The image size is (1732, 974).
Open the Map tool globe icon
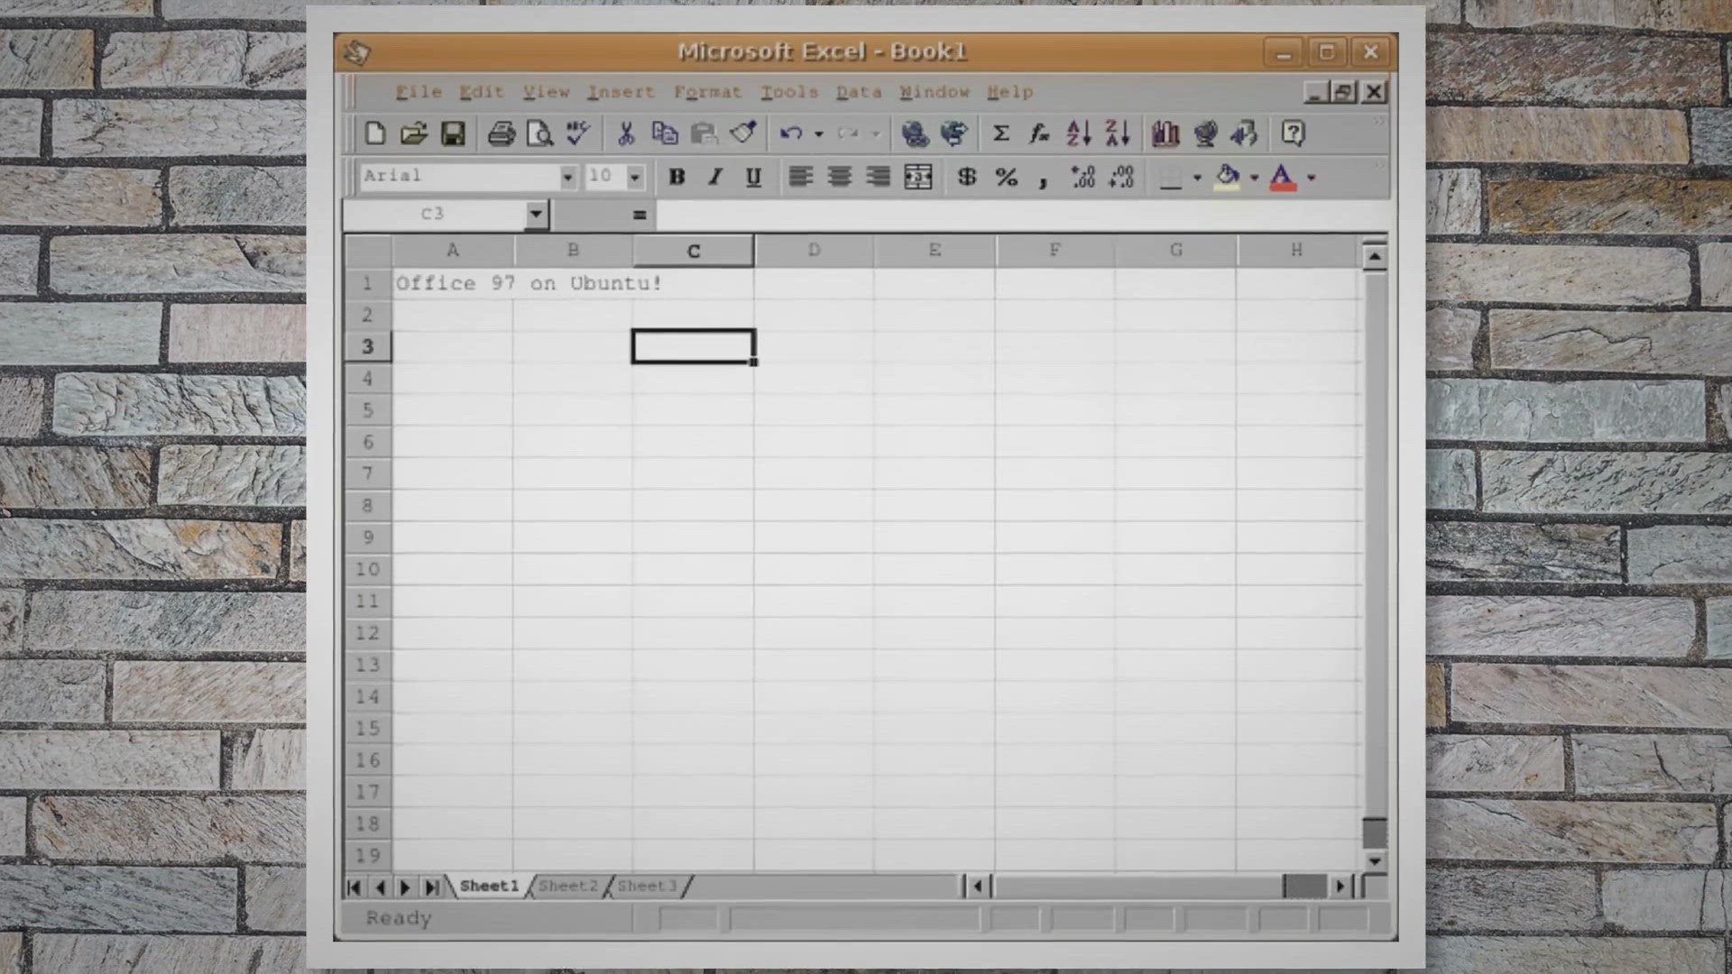click(1205, 133)
